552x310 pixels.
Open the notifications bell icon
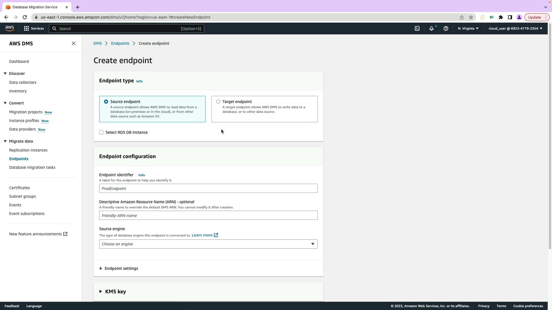[432, 28]
